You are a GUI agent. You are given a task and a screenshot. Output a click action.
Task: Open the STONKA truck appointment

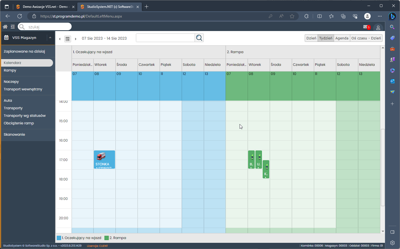click(104, 159)
